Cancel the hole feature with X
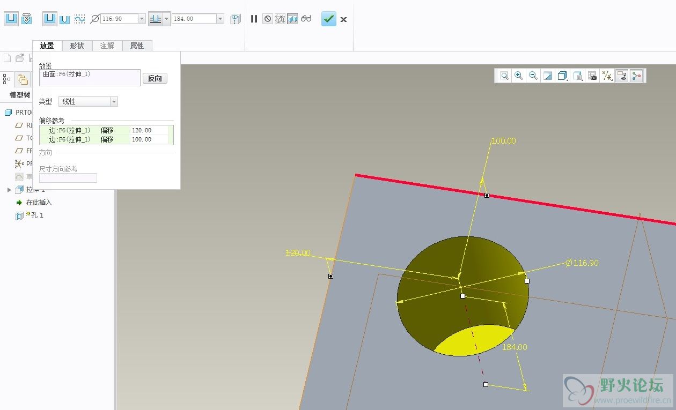The height and width of the screenshot is (410, 676). 344,19
